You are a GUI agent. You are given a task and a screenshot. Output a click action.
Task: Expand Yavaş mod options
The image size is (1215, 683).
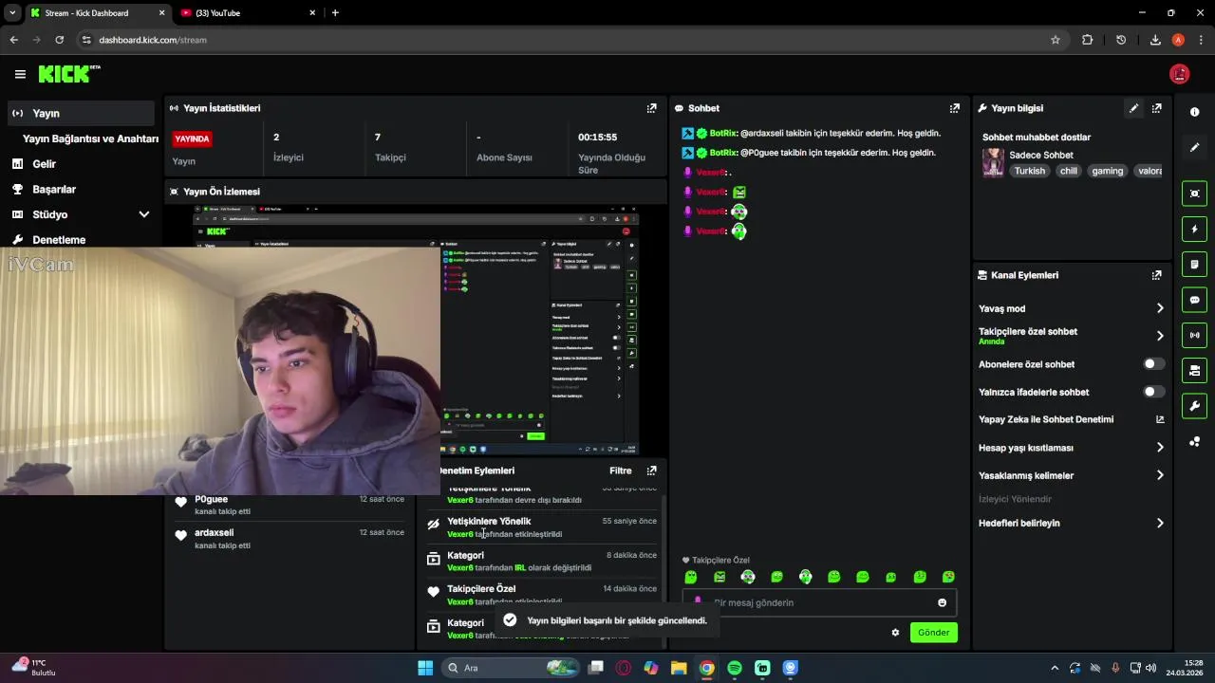coord(1160,308)
